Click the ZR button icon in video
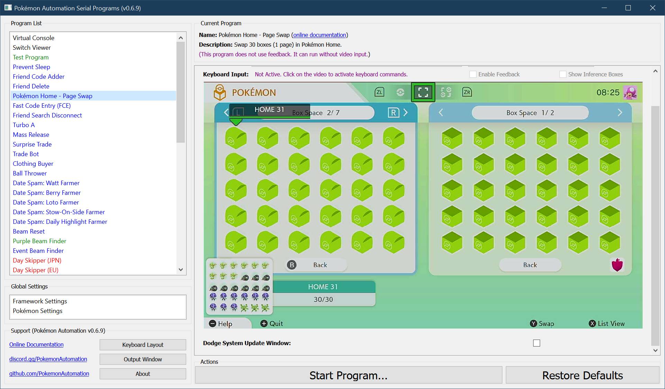The image size is (665, 389). [467, 92]
